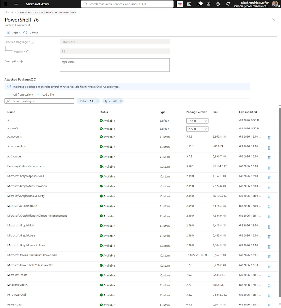Focus the Search packages field

pyautogui.click(x=39, y=101)
